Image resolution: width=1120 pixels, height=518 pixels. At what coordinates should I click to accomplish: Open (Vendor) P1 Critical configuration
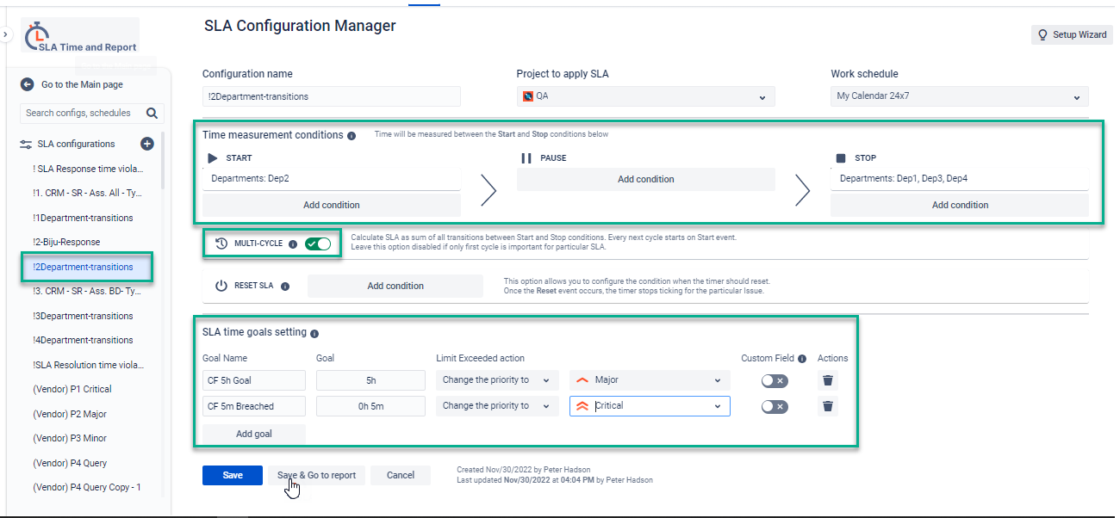coord(72,389)
